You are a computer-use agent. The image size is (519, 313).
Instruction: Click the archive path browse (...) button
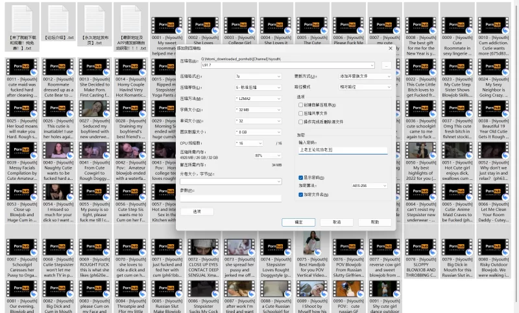(x=386, y=65)
